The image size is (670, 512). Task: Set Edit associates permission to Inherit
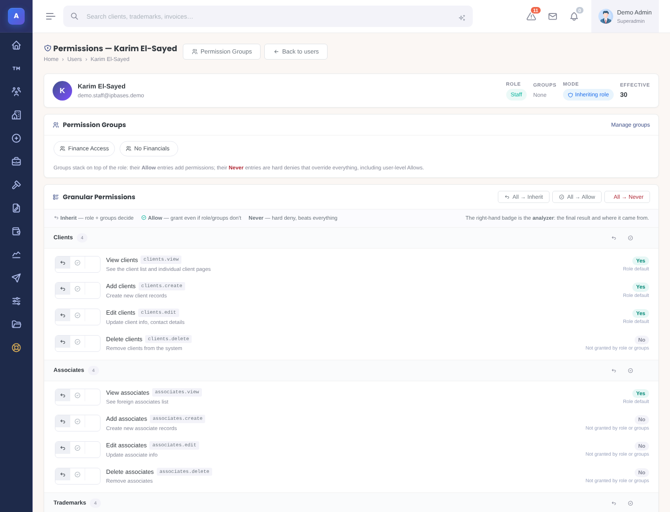(x=63, y=448)
